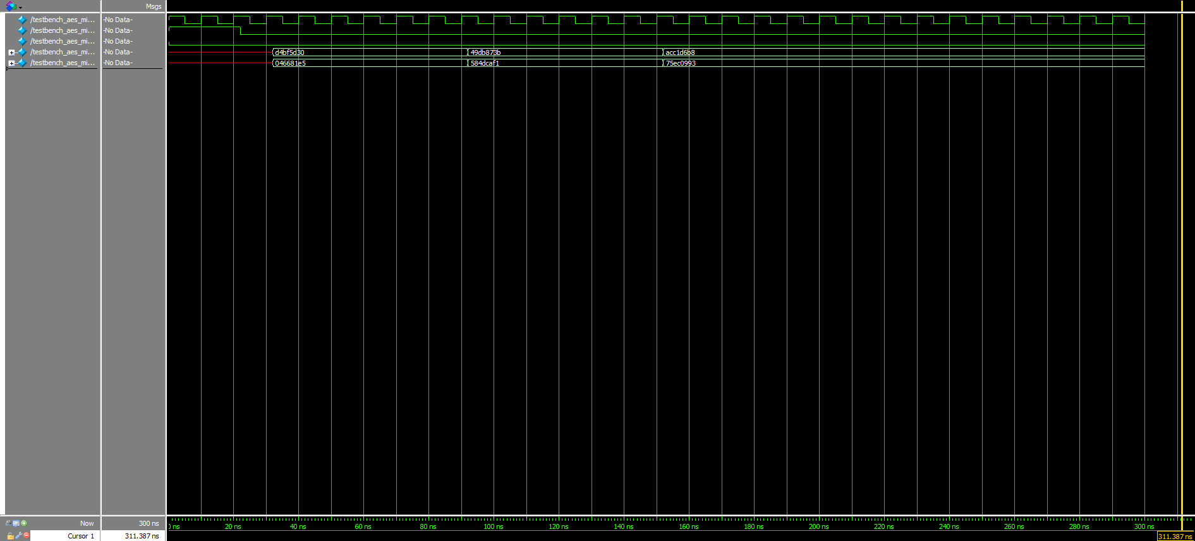The image size is (1195, 541).
Task: Click the Cursor 1 name label
Action: [80, 536]
